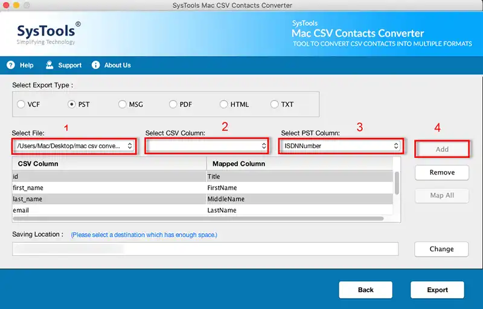Select the PST export type
The height and width of the screenshot is (309, 483).
71,104
